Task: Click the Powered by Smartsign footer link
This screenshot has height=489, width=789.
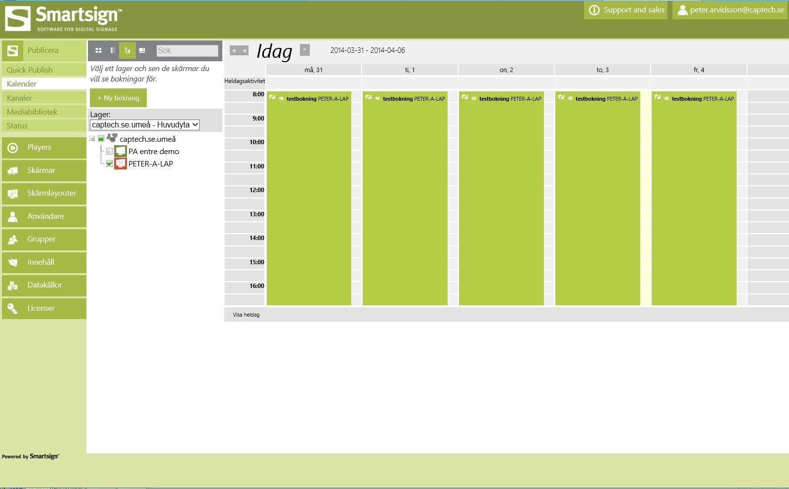Action: coord(31,456)
